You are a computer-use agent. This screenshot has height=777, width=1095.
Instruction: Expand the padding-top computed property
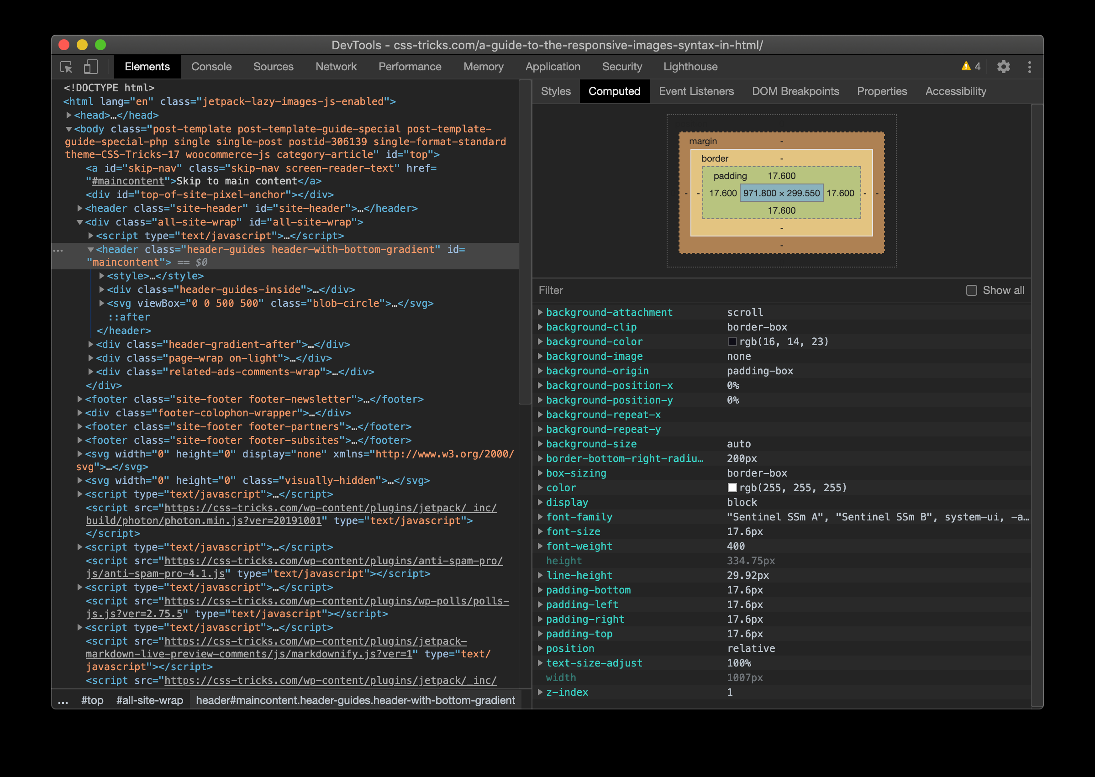pyautogui.click(x=540, y=634)
